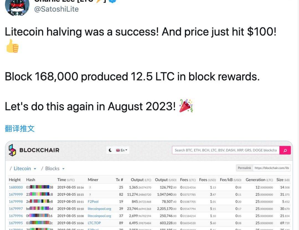Open the En language dropdown
This screenshot has height=230, width=299.
122,150
